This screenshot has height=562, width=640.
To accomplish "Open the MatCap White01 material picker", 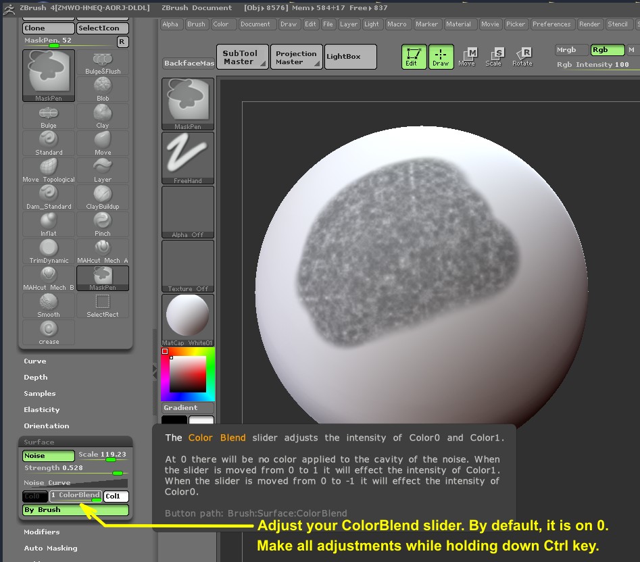I will [188, 320].
